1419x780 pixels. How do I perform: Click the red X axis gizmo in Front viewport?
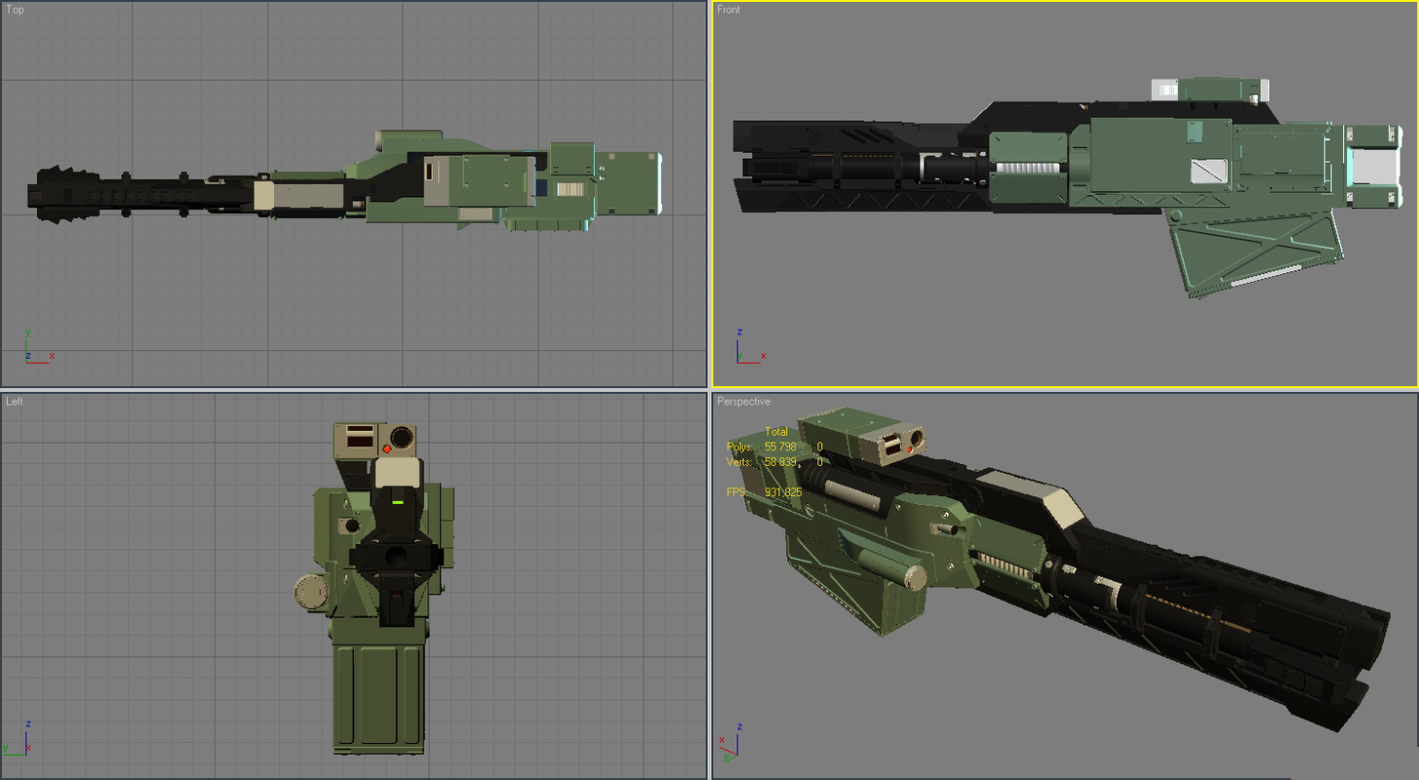[765, 357]
